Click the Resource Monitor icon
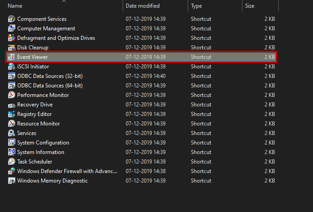Viewport: 313px width, 212px height. pyautogui.click(x=12, y=124)
